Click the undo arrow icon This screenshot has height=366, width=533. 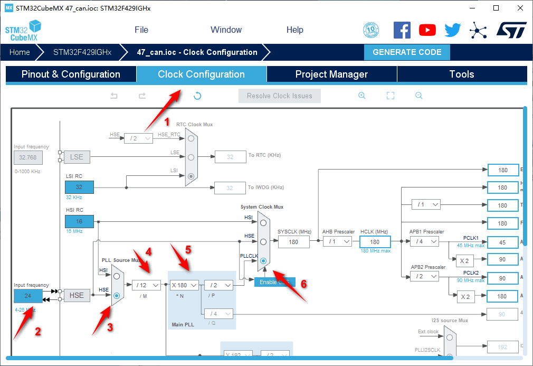coord(114,96)
